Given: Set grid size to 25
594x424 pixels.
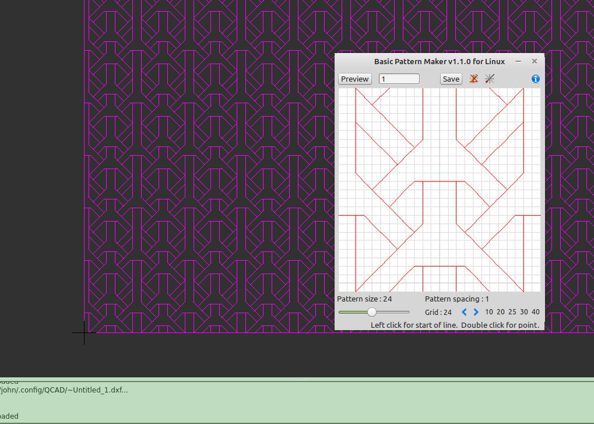Looking at the screenshot, I should 512,312.
